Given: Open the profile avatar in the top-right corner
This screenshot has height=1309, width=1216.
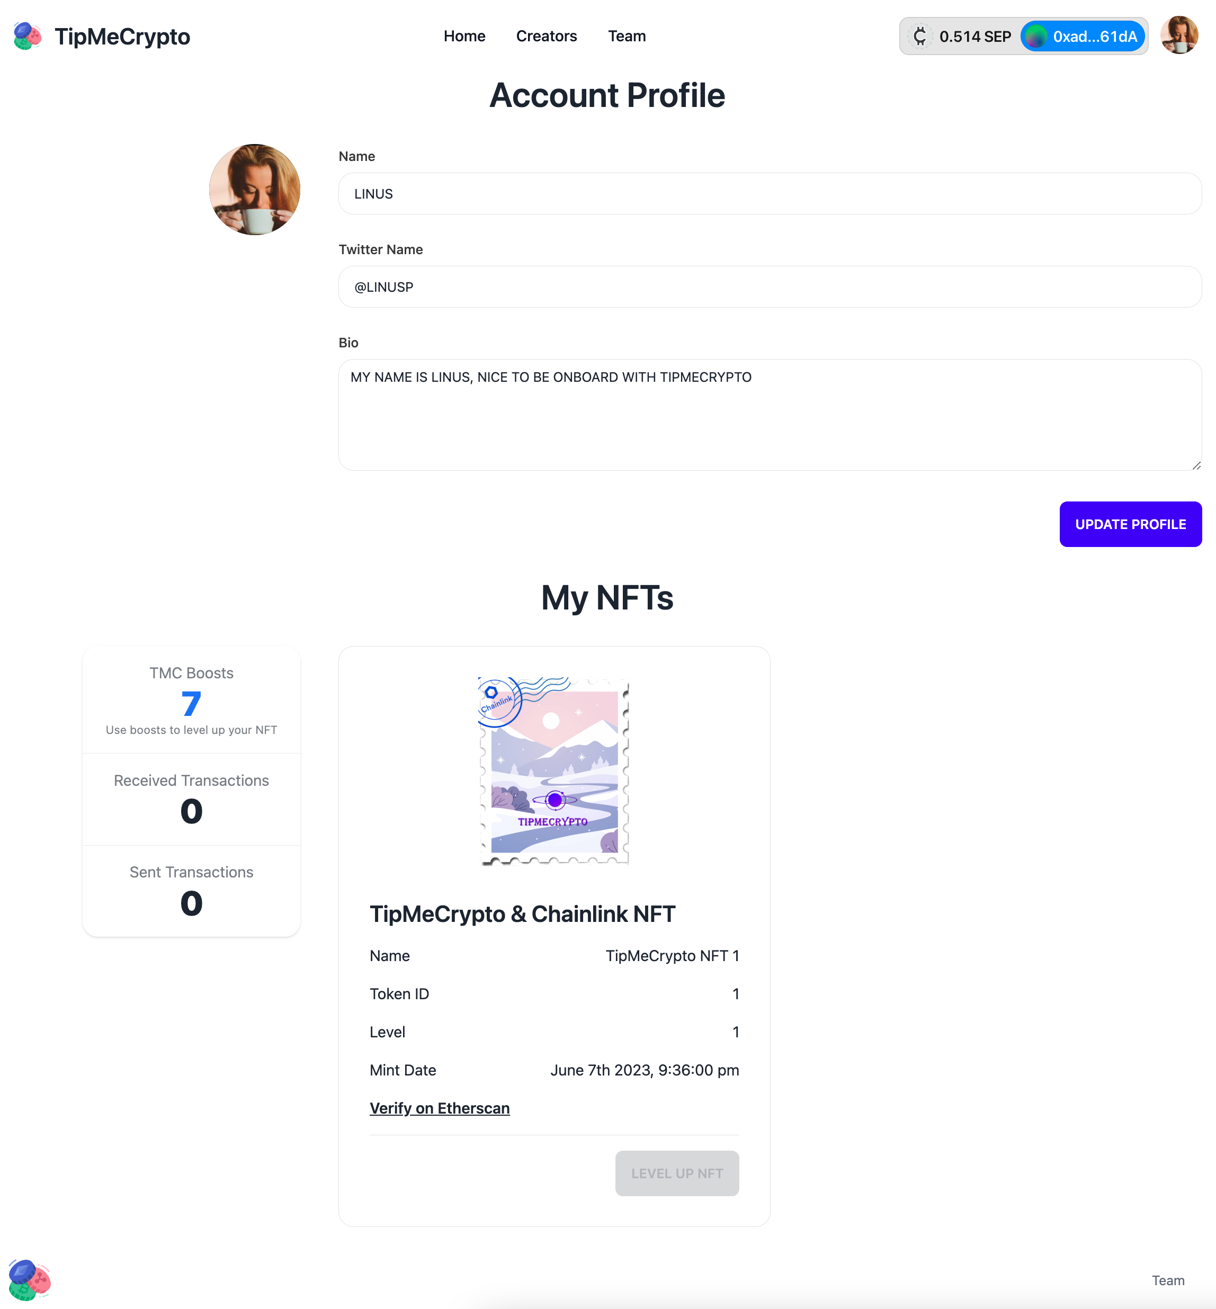Looking at the screenshot, I should [1179, 36].
